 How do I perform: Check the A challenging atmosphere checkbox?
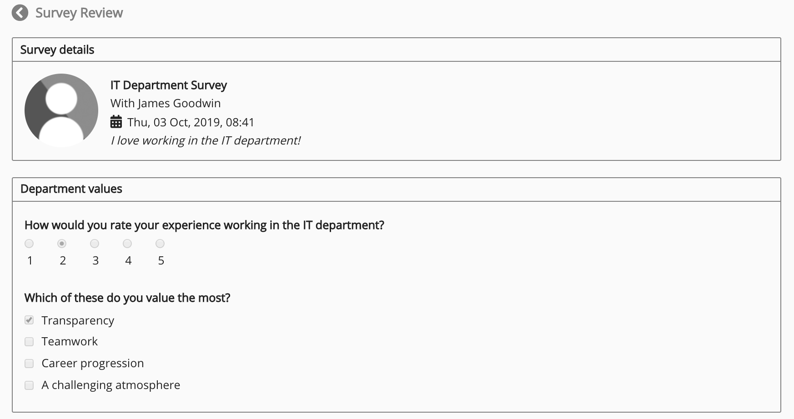(29, 385)
